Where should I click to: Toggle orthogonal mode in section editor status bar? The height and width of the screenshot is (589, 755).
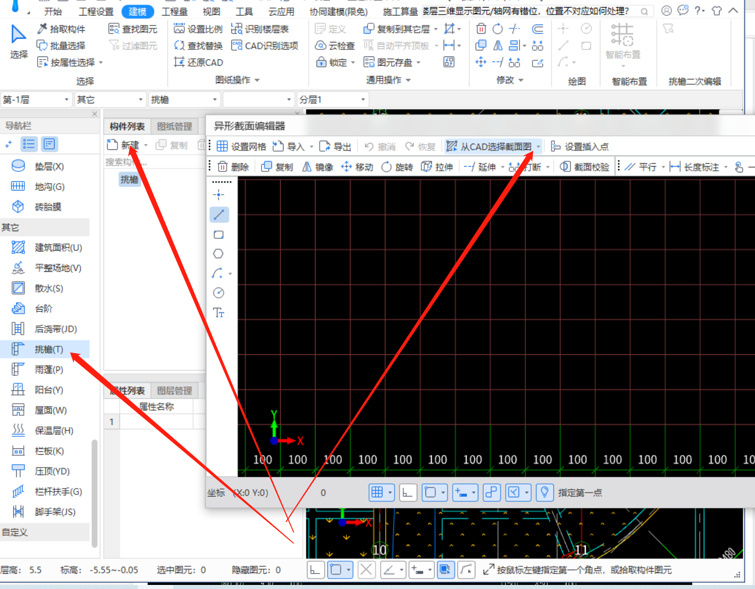[x=408, y=493]
